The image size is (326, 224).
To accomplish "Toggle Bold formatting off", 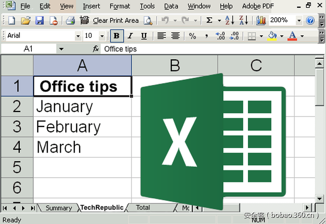I will coord(116,36).
